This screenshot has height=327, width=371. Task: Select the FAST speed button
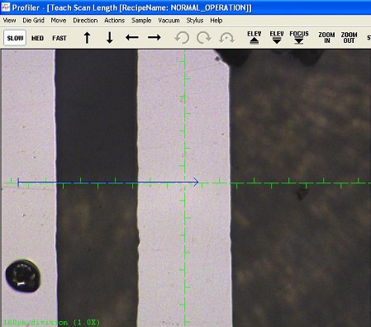pyautogui.click(x=59, y=38)
